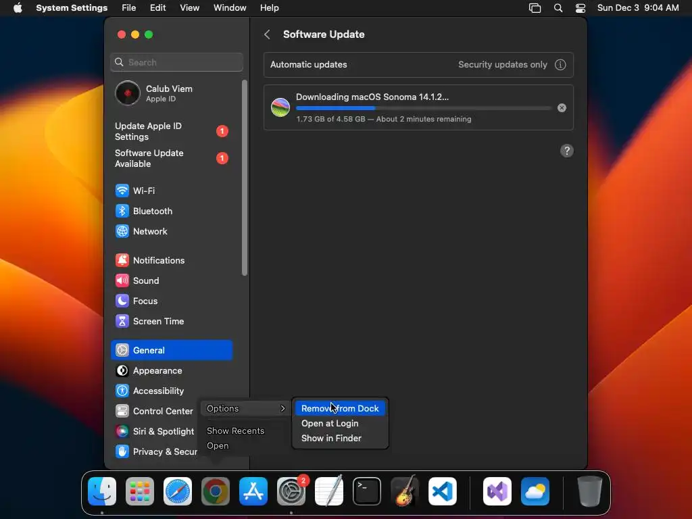Viewport: 692px width, 519px height.
Task: Open Siri & Spotlight settings
Action: [155, 432]
